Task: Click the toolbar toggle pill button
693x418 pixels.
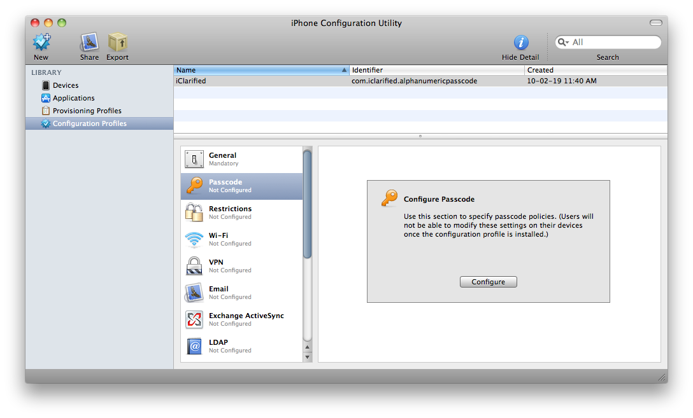Action: pyautogui.click(x=656, y=22)
